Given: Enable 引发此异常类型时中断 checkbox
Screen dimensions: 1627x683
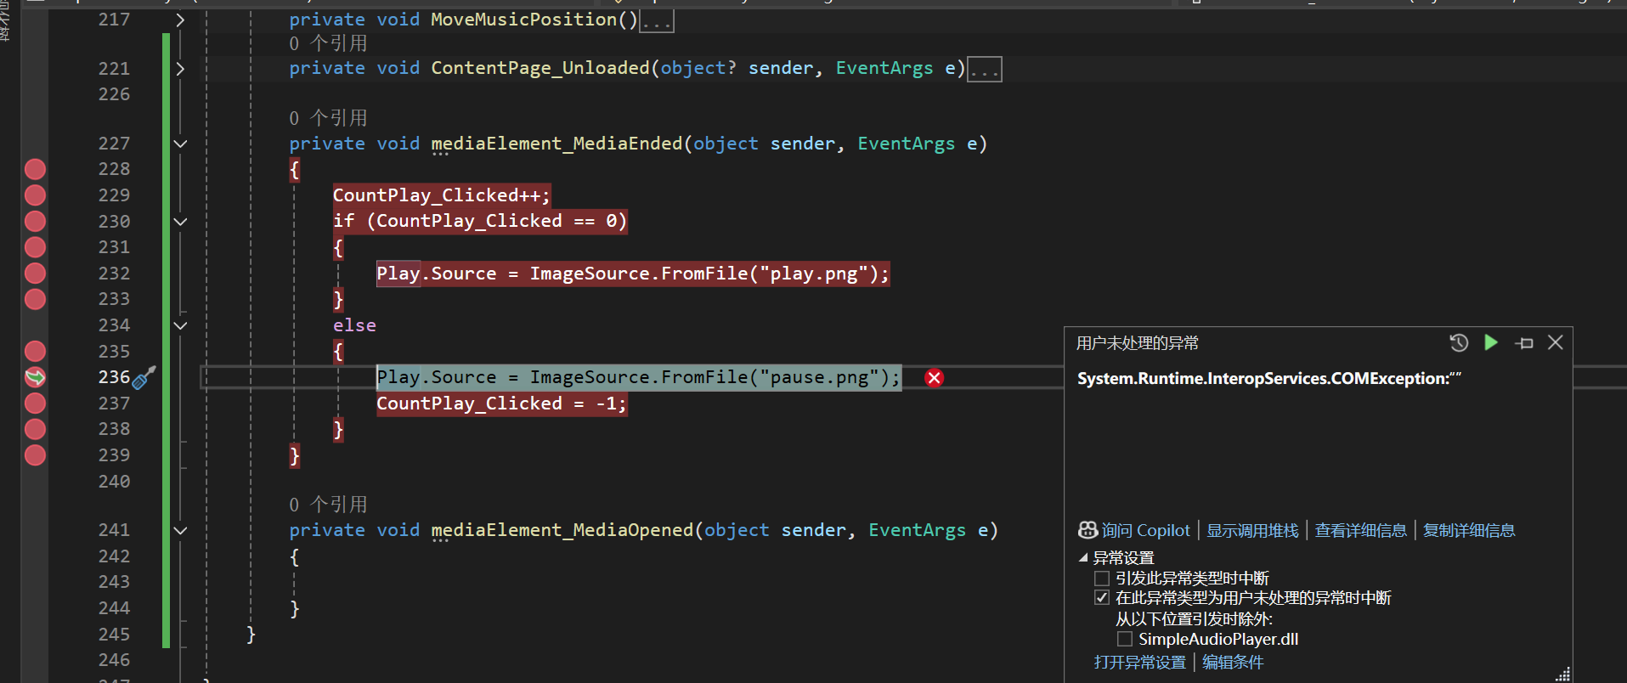Looking at the screenshot, I should point(1102,579).
